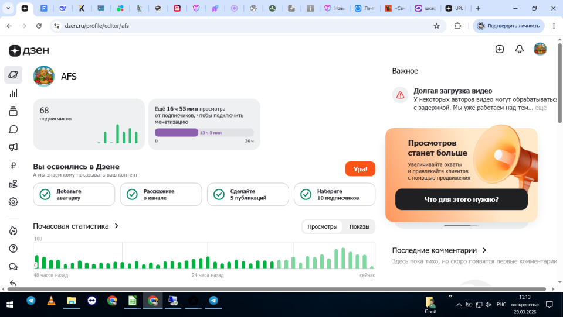Open the comments speech-bubble sidebar icon

(13, 129)
